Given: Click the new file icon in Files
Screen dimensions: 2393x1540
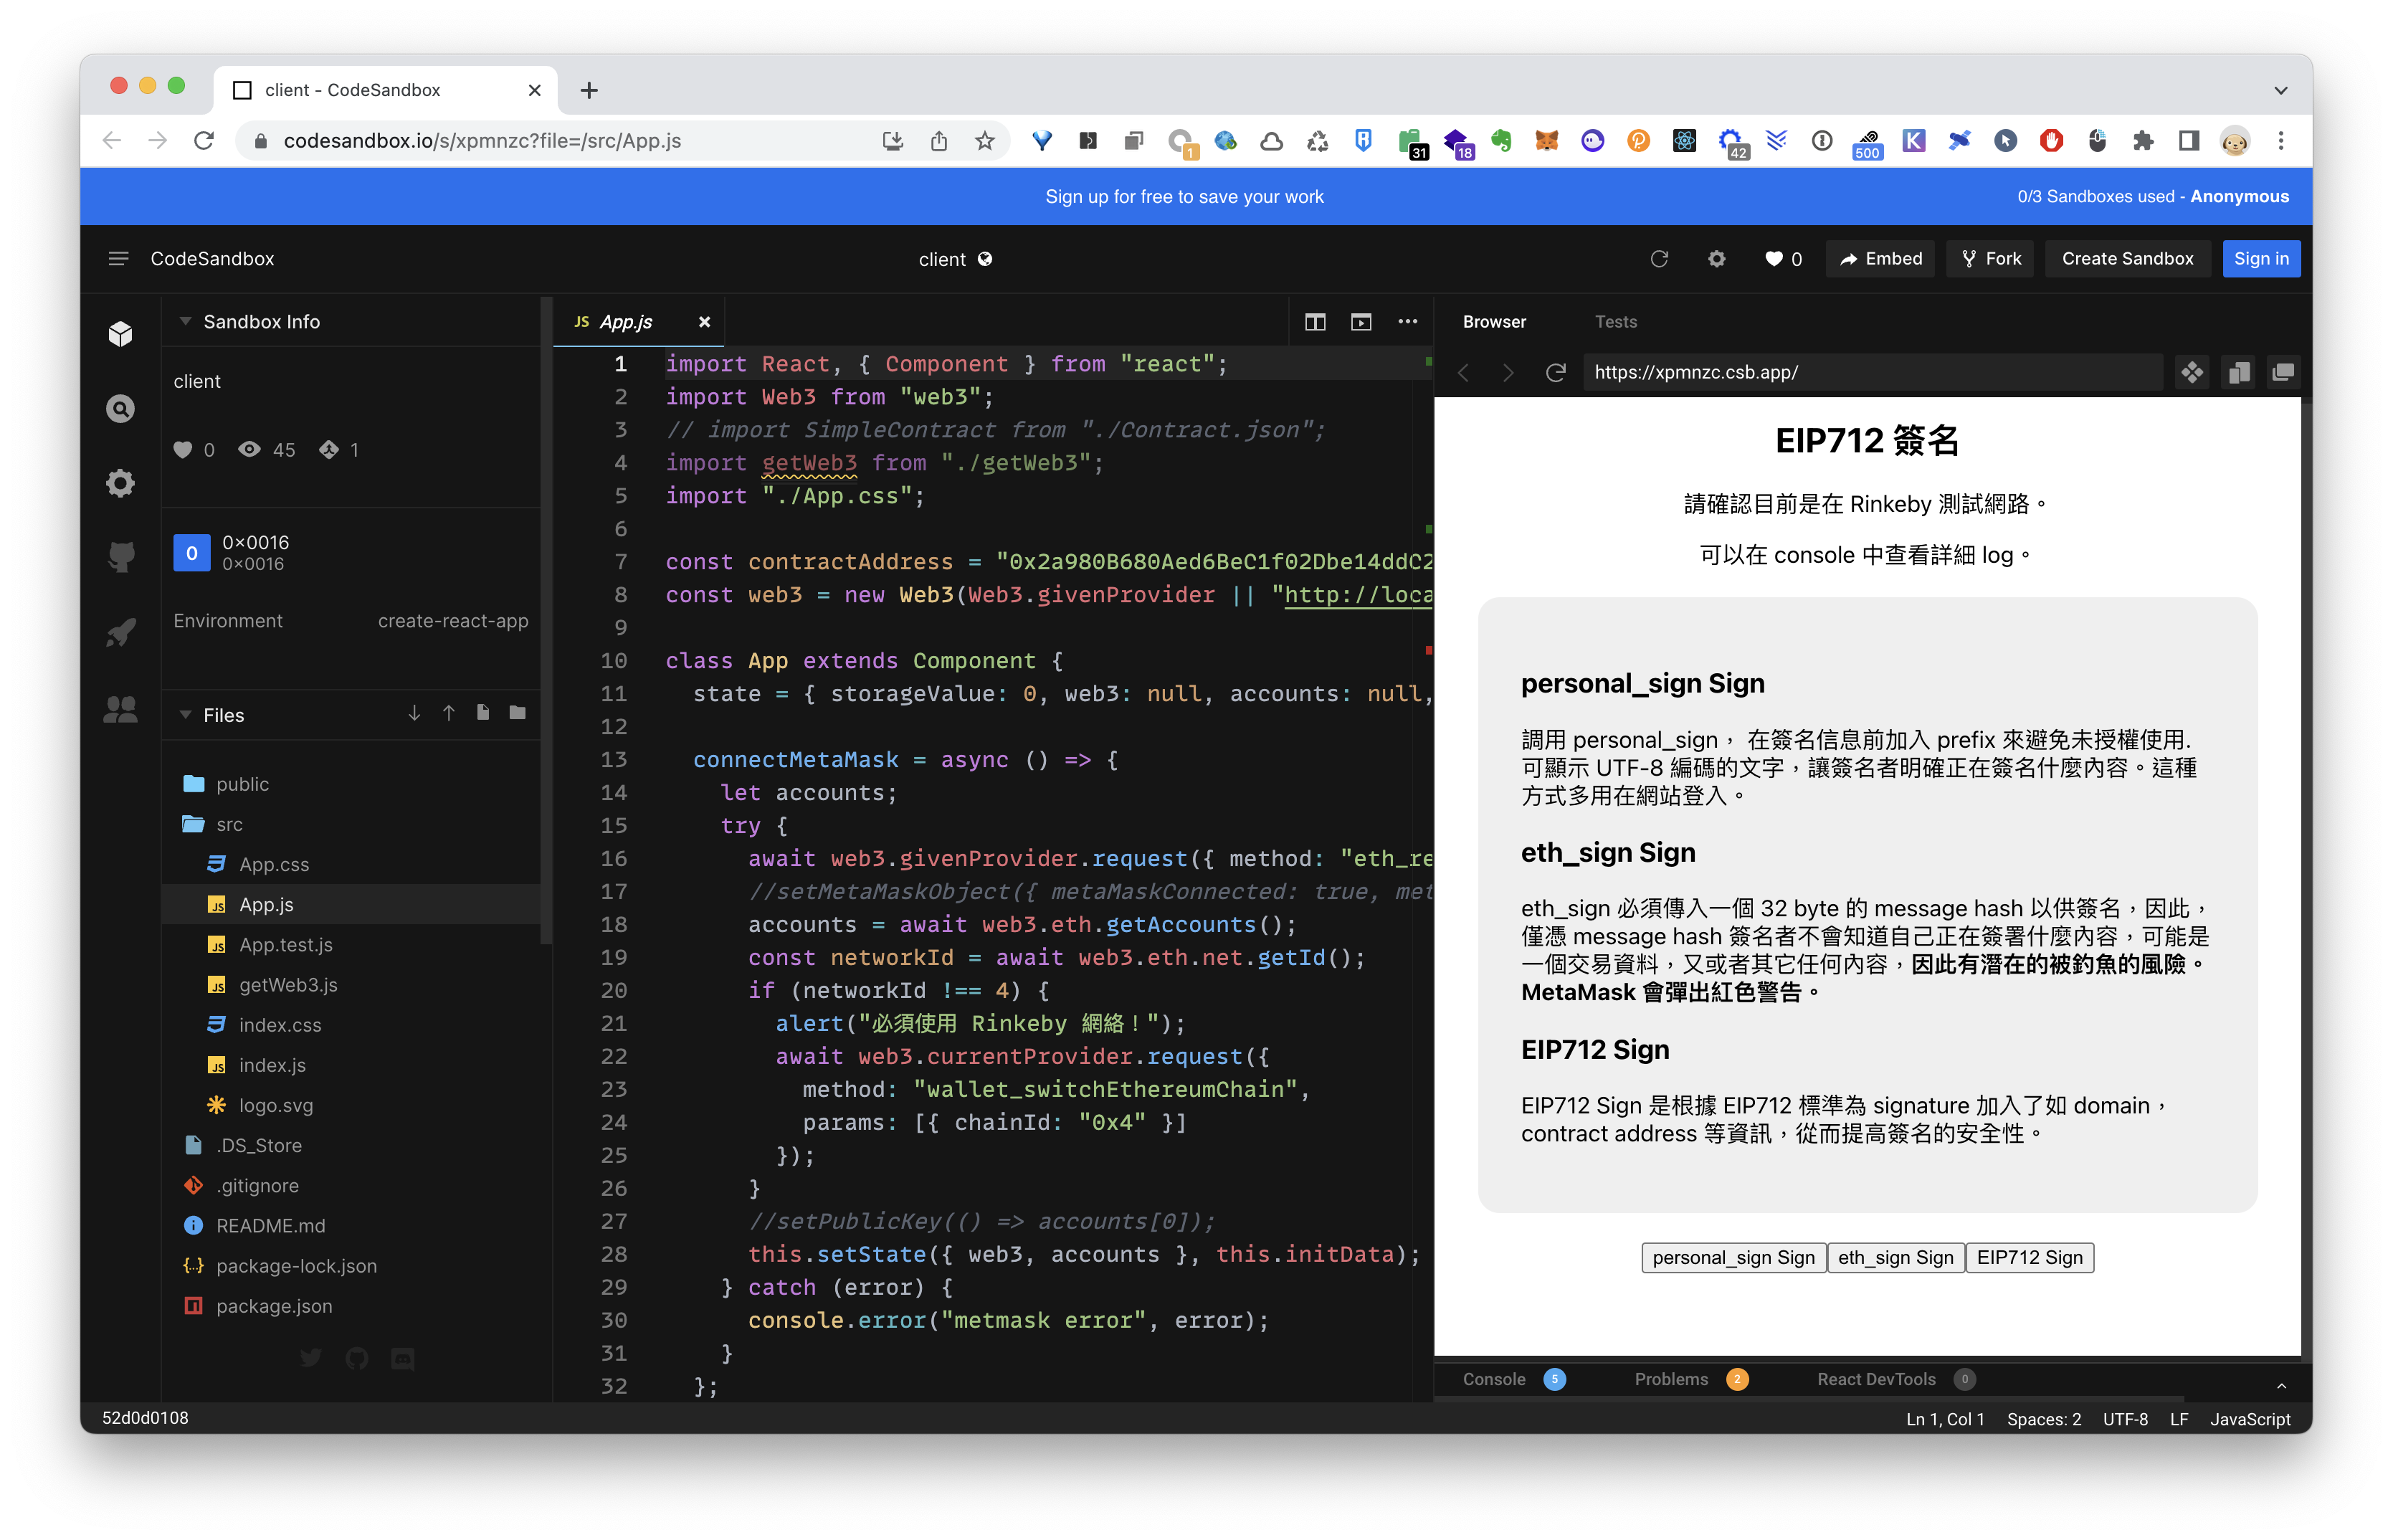Looking at the screenshot, I should click(x=483, y=713).
